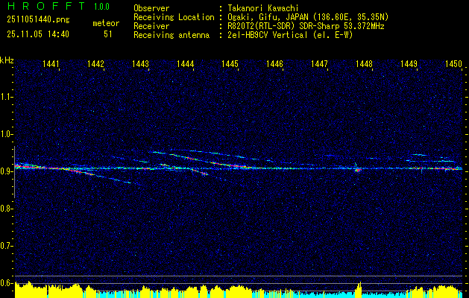Click the 1448 time marker
This screenshot has width=469, height=298.
click(365, 63)
